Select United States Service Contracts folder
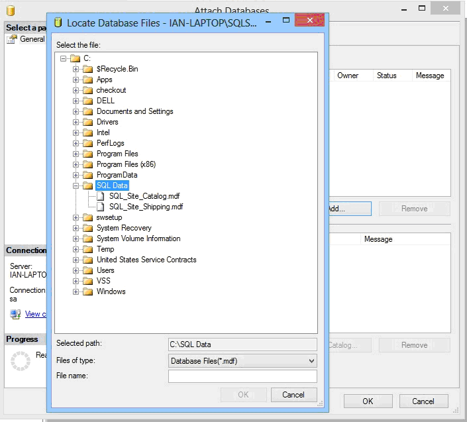467x422 pixels. point(146,260)
